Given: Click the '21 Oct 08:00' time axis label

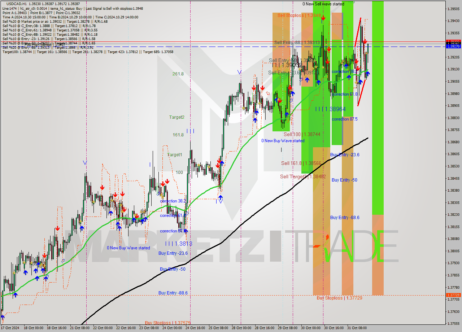Looking at the screenshot, I should coord(79,328).
